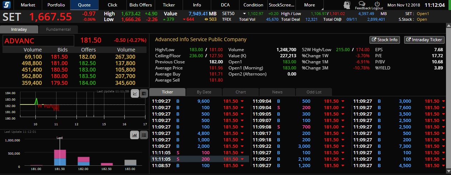The image size is (451, 175).
Task: Click the 184.00 offer price
Action: [x=88, y=83]
